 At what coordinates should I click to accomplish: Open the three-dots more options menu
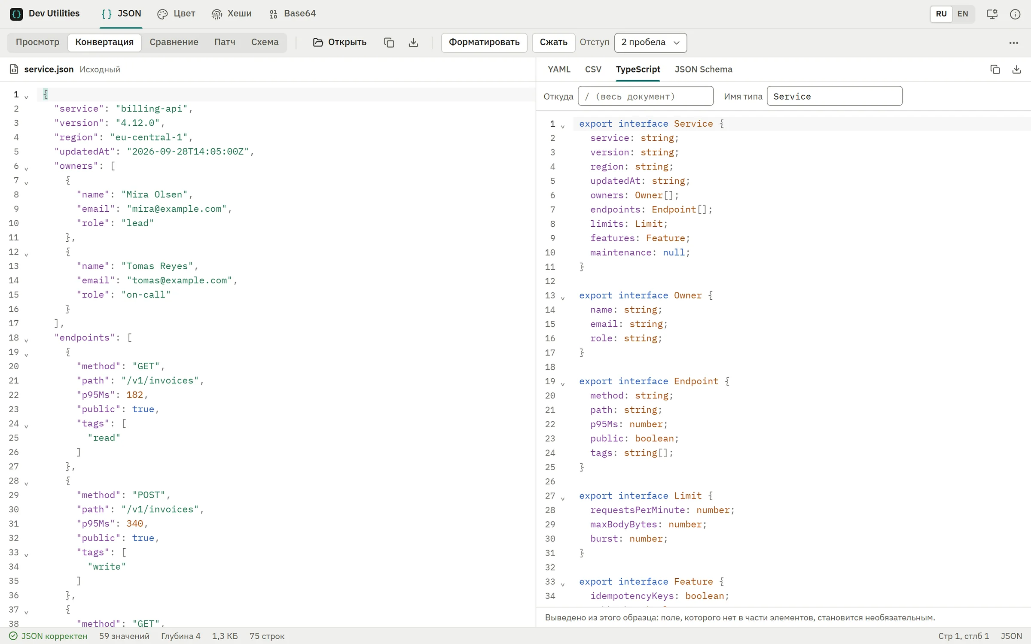[x=1014, y=43]
